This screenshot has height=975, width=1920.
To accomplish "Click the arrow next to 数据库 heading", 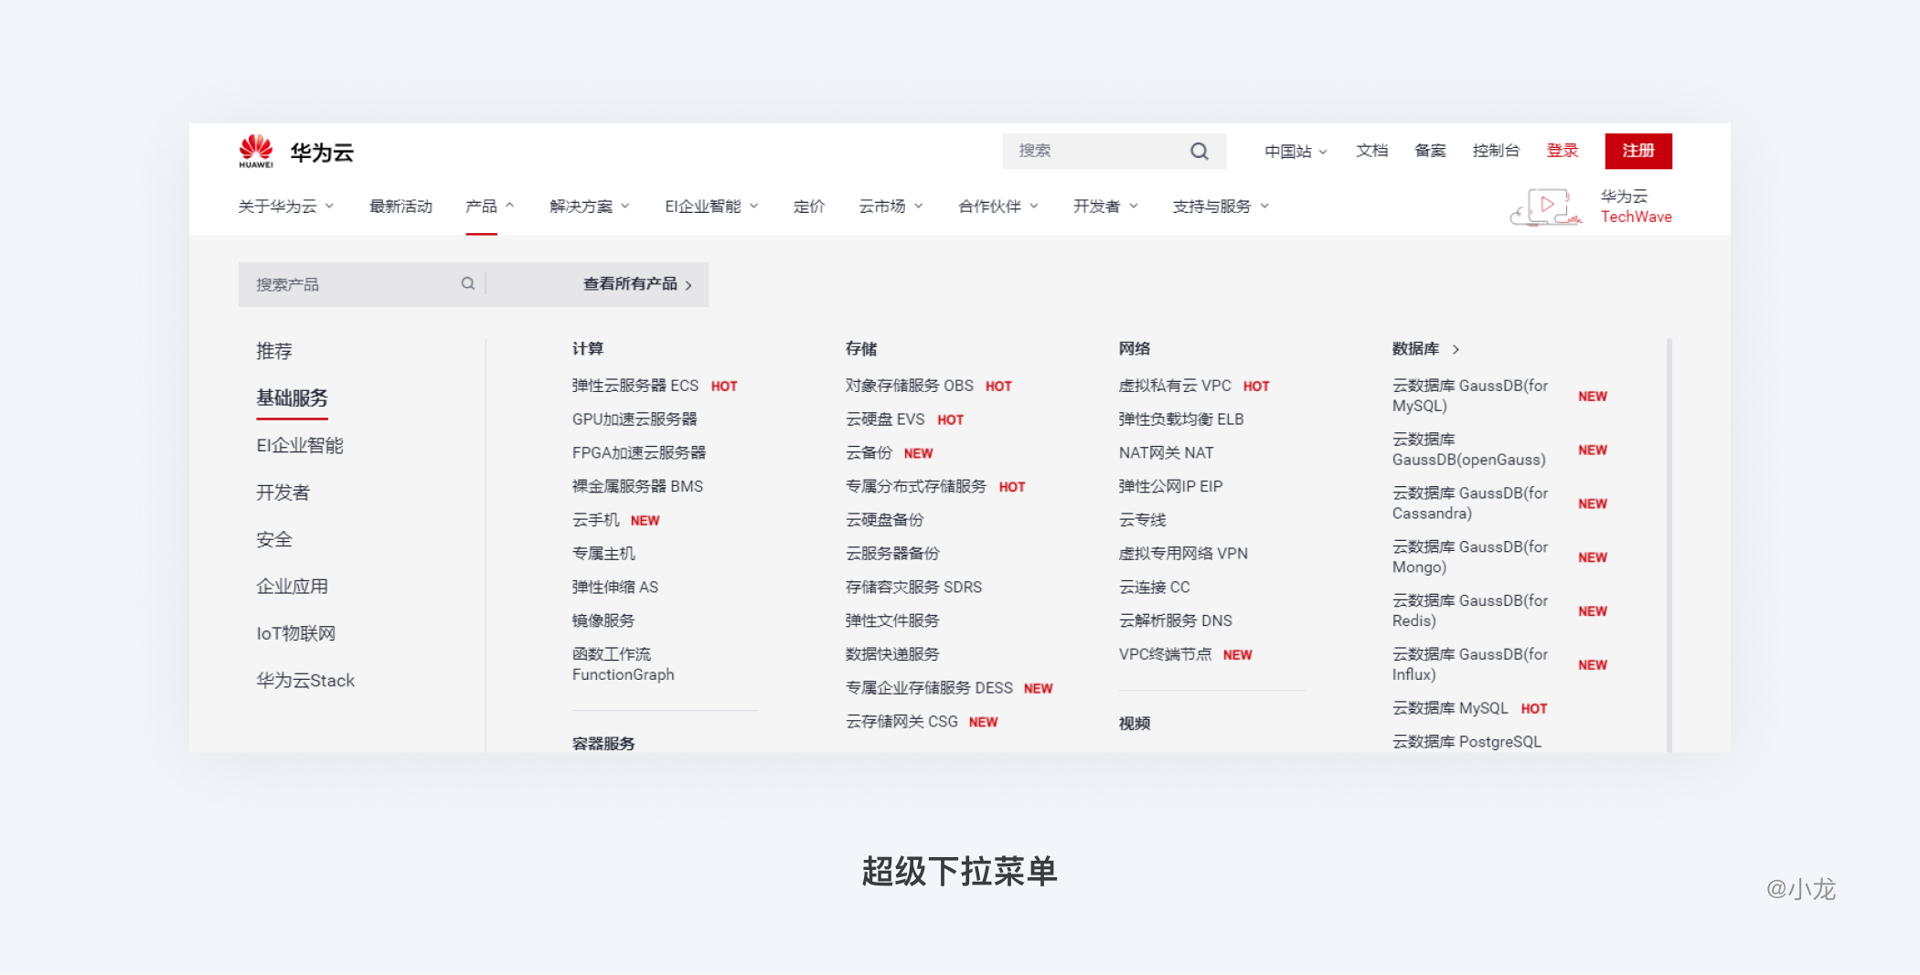I will click(1456, 349).
